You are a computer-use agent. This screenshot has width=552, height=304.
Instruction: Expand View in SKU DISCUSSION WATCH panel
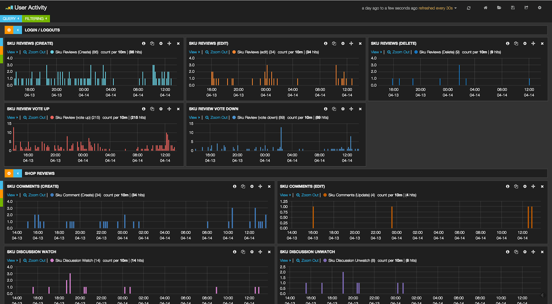[12, 261]
